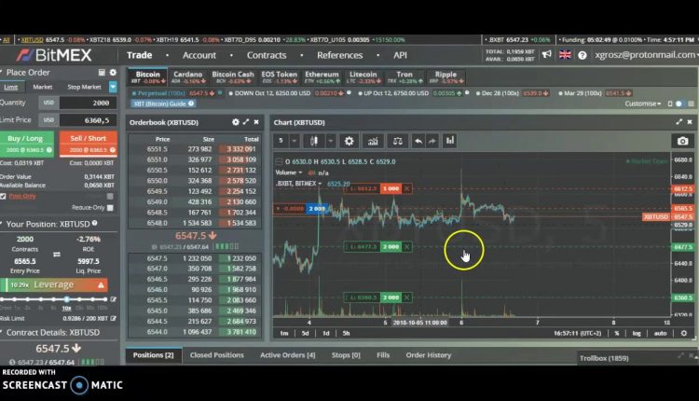
Task: Open the Place Order calculator icon
Action: tap(102, 72)
